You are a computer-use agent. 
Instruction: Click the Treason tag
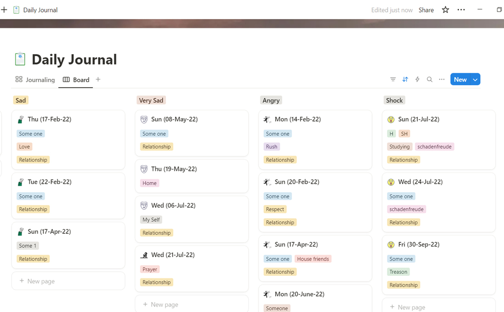[398, 272]
